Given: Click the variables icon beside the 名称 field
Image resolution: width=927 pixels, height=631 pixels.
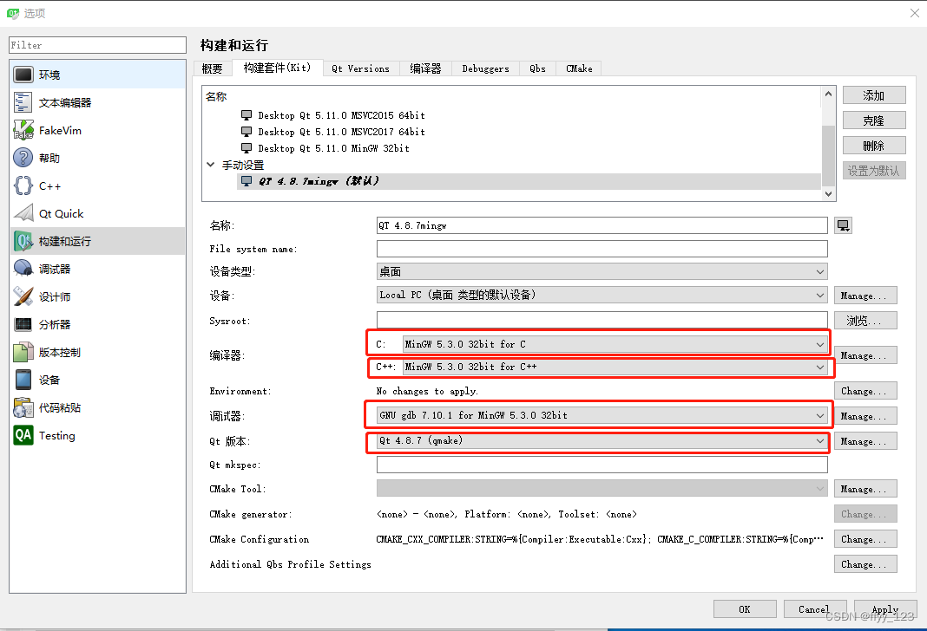Looking at the screenshot, I should pyautogui.click(x=841, y=224).
